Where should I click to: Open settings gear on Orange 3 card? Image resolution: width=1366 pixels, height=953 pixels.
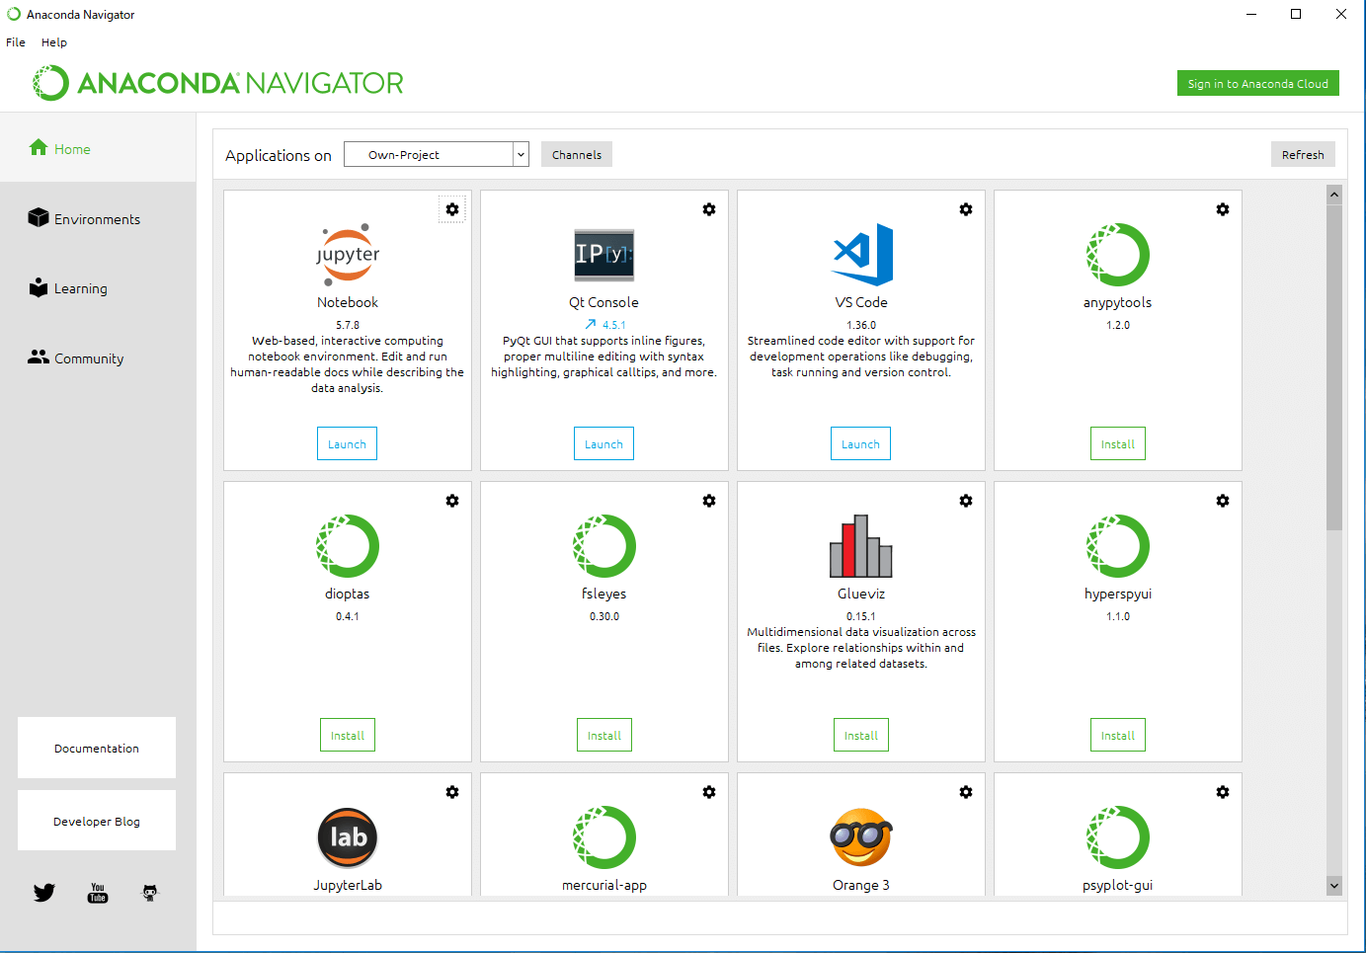tap(966, 792)
